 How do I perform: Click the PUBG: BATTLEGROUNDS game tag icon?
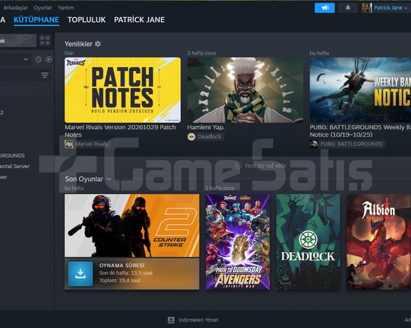(314, 144)
